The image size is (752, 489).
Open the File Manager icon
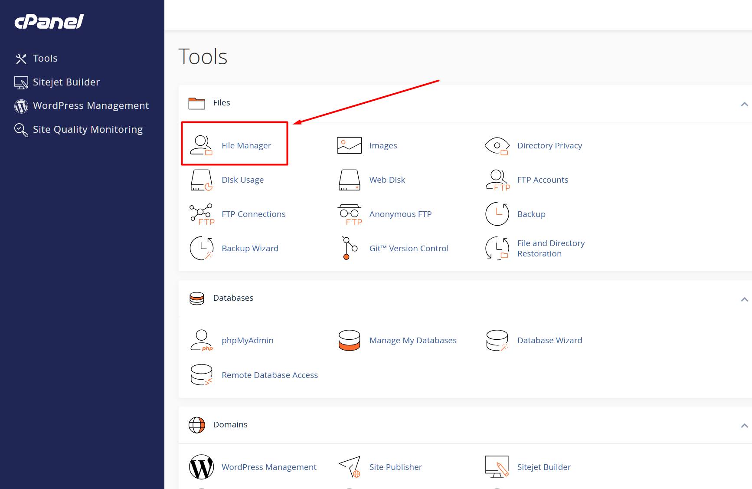coord(201,145)
